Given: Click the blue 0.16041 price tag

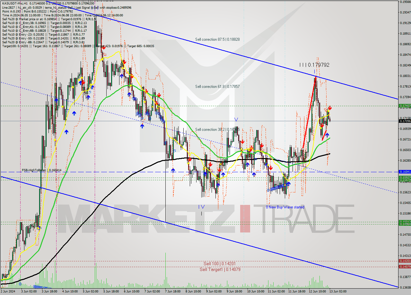Looking at the screenshot, I should click(x=405, y=172).
